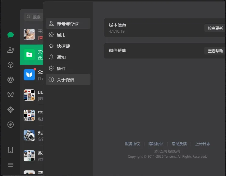Open chat with blue book-logo avatar
This screenshot has width=226, height=176.
coord(32,75)
